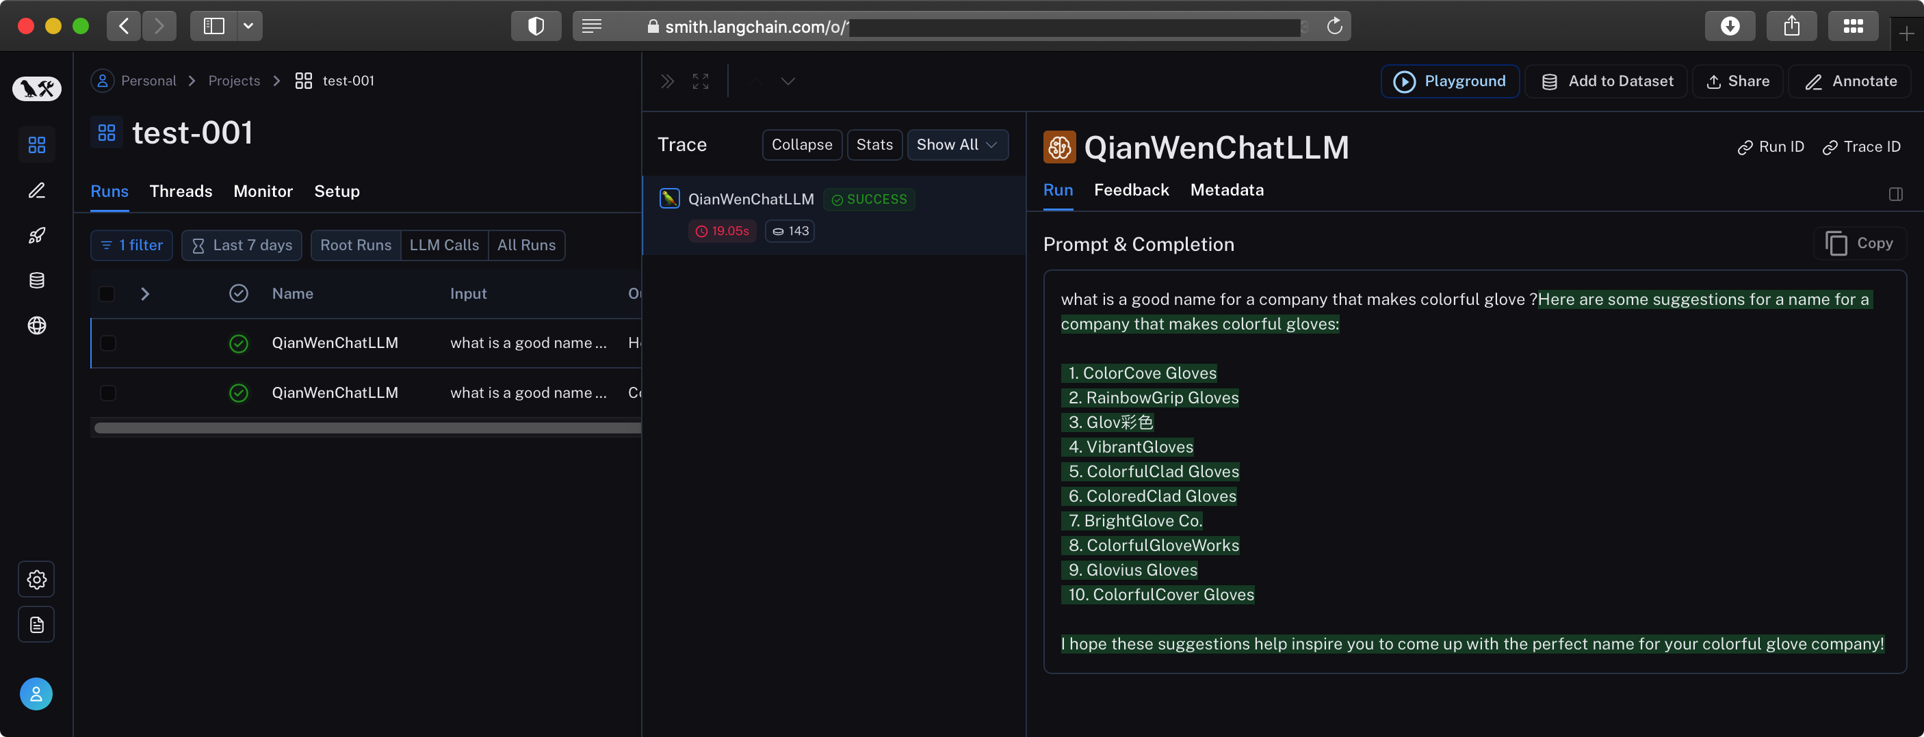Viewport: 1924px width, 737px height.
Task: Switch to the Runs tab
Action: coord(109,191)
